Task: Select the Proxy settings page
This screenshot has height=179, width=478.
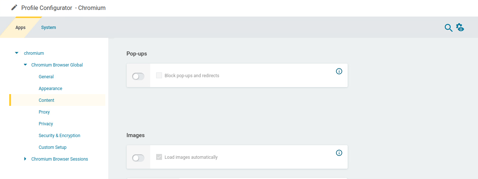Action: click(x=44, y=112)
